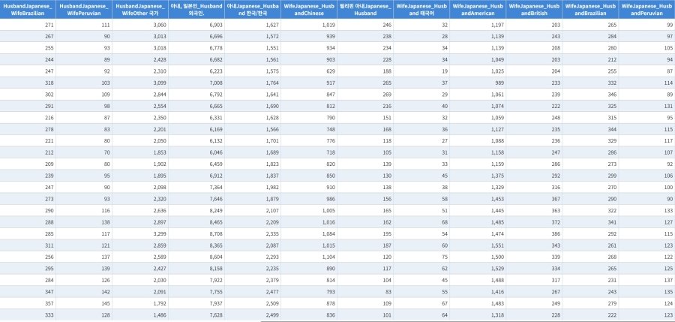Screen dimensions: 675x322
Task: Click the 필리핀 아내Japanese_Husband header
Action: pyautogui.click(x=365, y=10)
